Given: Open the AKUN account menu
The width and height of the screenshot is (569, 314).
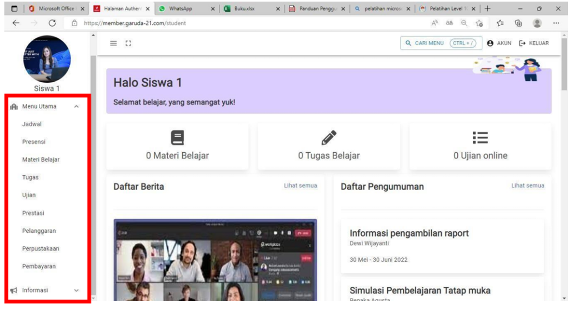Looking at the screenshot, I should (499, 43).
